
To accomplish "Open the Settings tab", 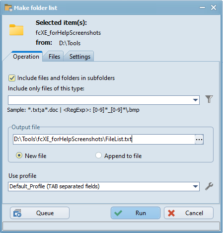I will point(80,57).
